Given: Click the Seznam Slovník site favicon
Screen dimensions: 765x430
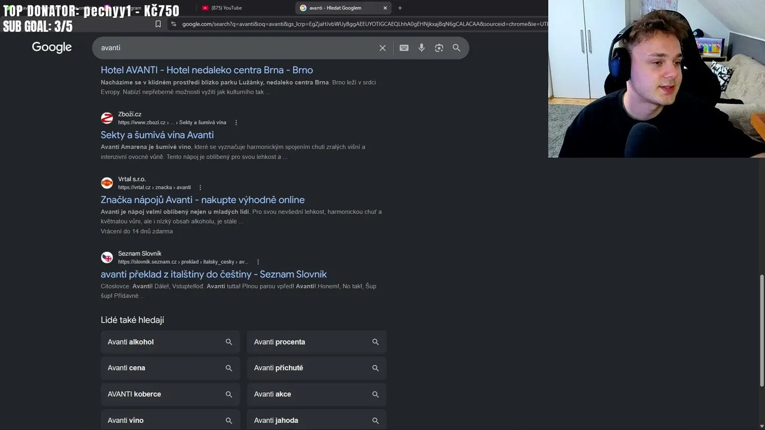Looking at the screenshot, I should click(x=107, y=257).
